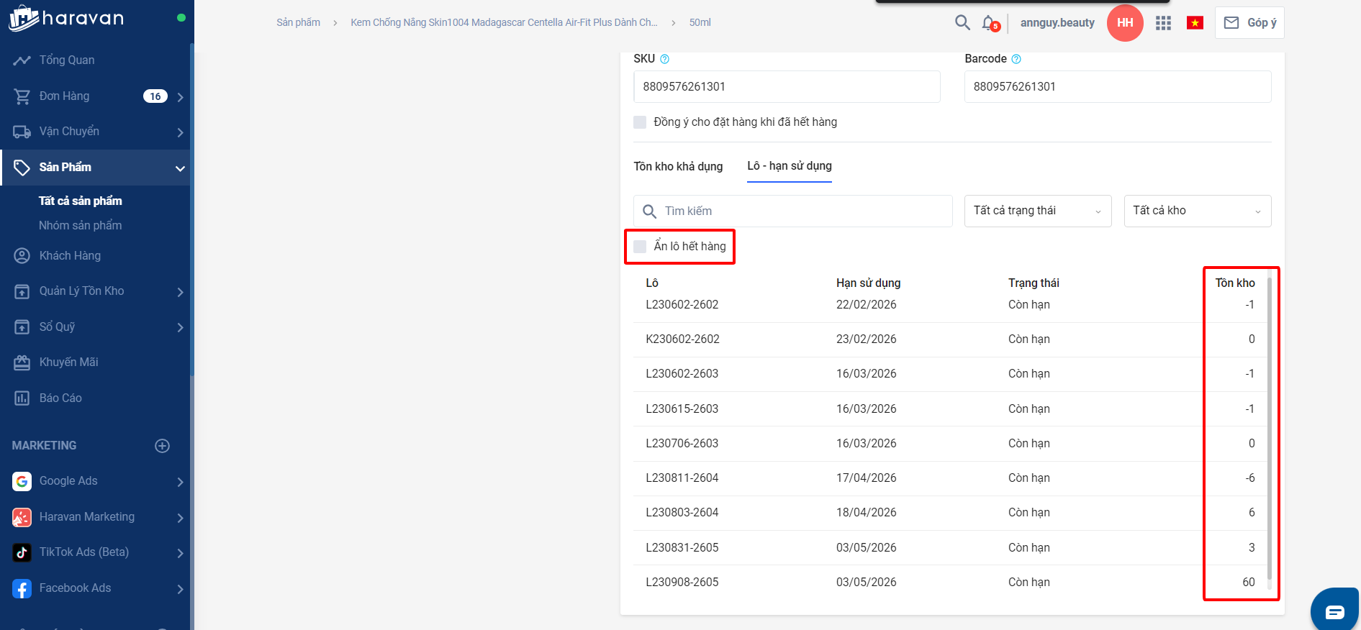The height and width of the screenshot is (630, 1361).
Task: Tick 'Đồng ý cho đặt hàng khi đã hết hàng'
Action: (640, 122)
